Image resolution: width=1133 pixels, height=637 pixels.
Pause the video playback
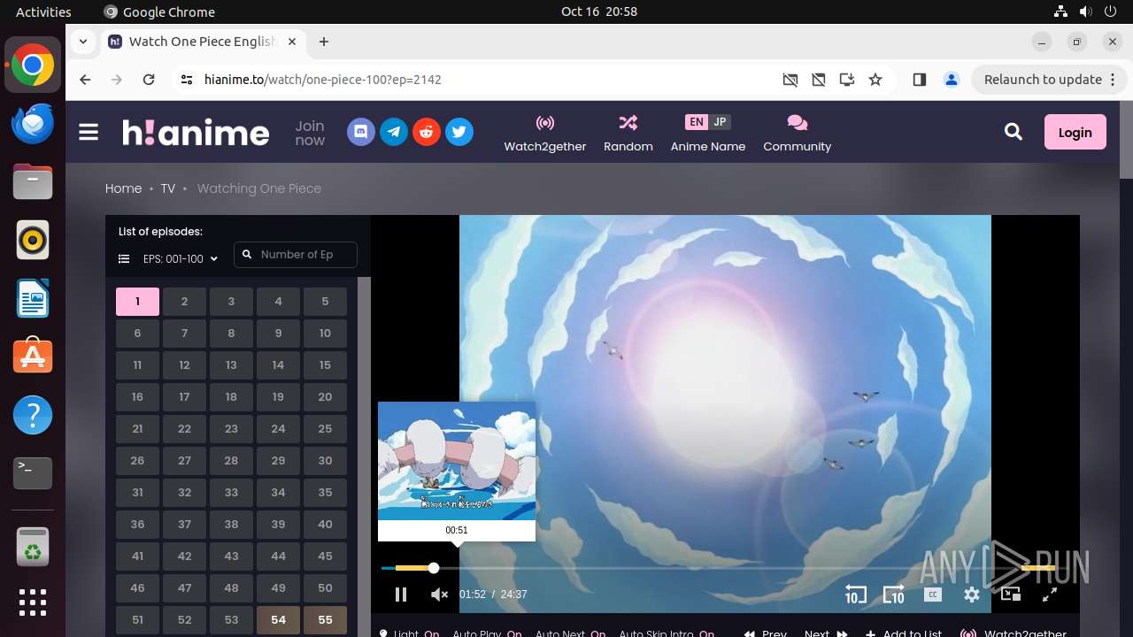(401, 595)
